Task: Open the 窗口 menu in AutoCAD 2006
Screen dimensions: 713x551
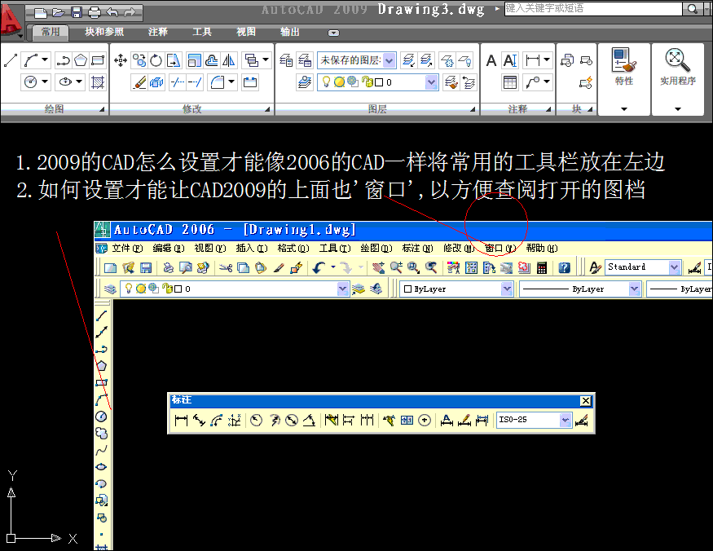Action: (496, 248)
